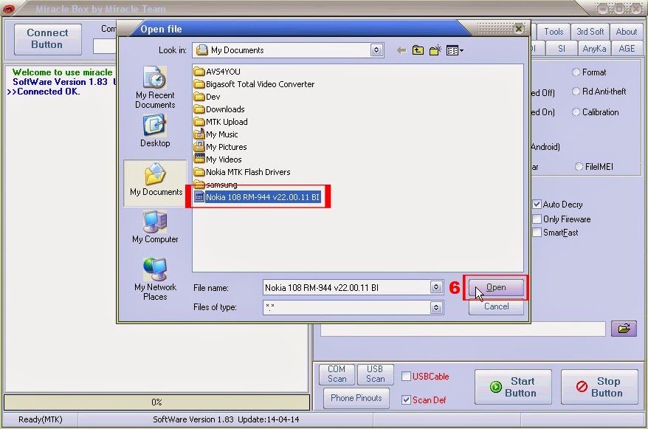Click the Ready(MTK) status bar entry
Viewport: 648px width, 429px height.
[41, 419]
